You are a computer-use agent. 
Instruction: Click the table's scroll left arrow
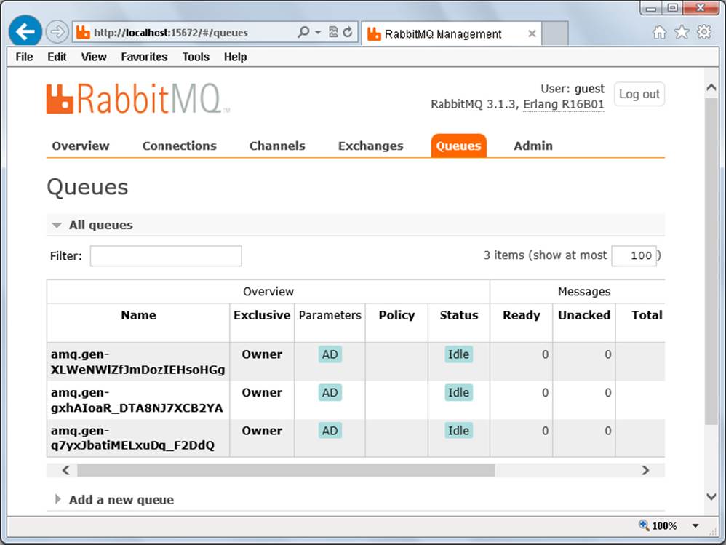point(65,471)
